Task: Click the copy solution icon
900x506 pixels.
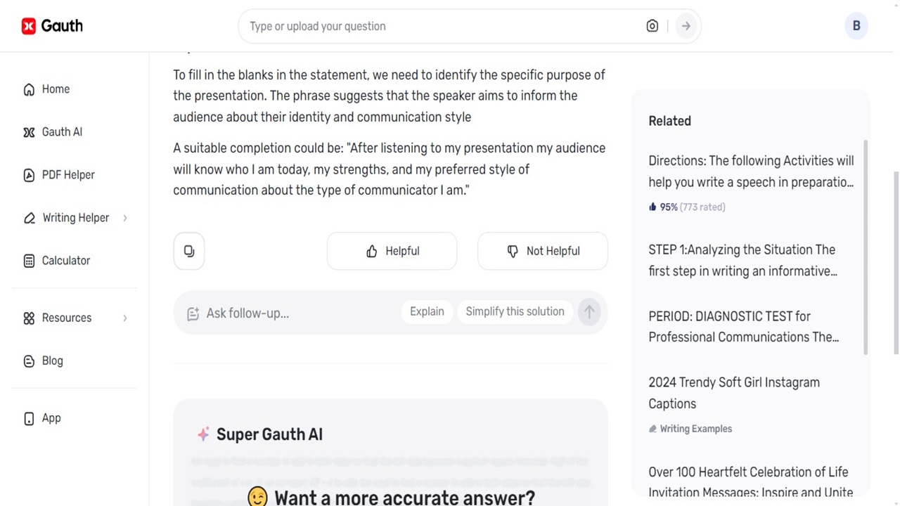Action: pos(188,251)
